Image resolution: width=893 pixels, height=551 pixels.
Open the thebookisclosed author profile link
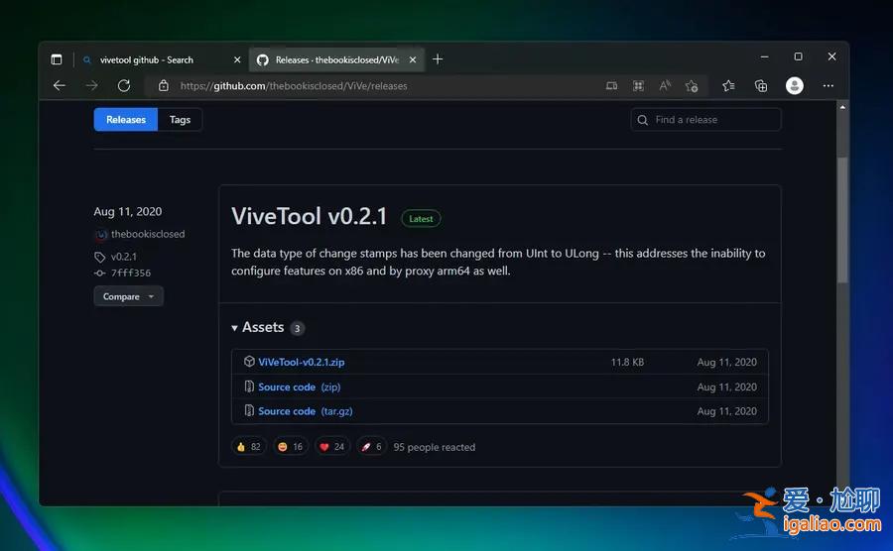(147, 235)
